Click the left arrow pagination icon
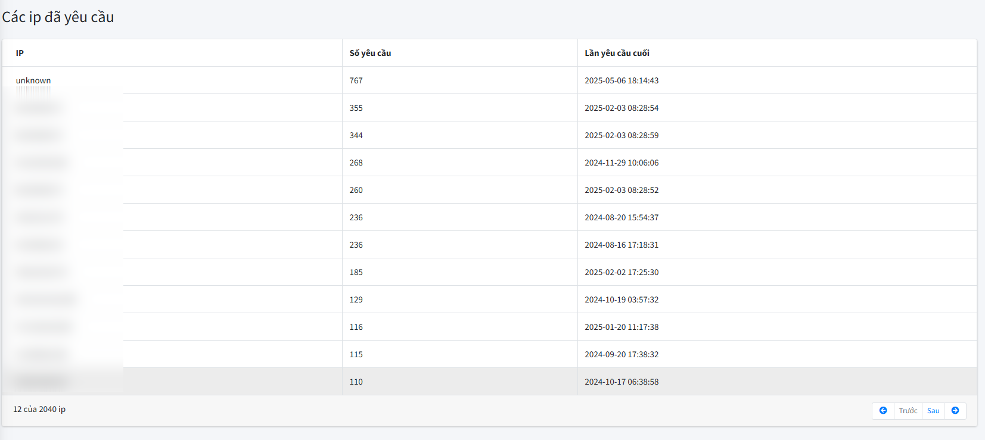The image size is (985, 440). pos(883,411)
